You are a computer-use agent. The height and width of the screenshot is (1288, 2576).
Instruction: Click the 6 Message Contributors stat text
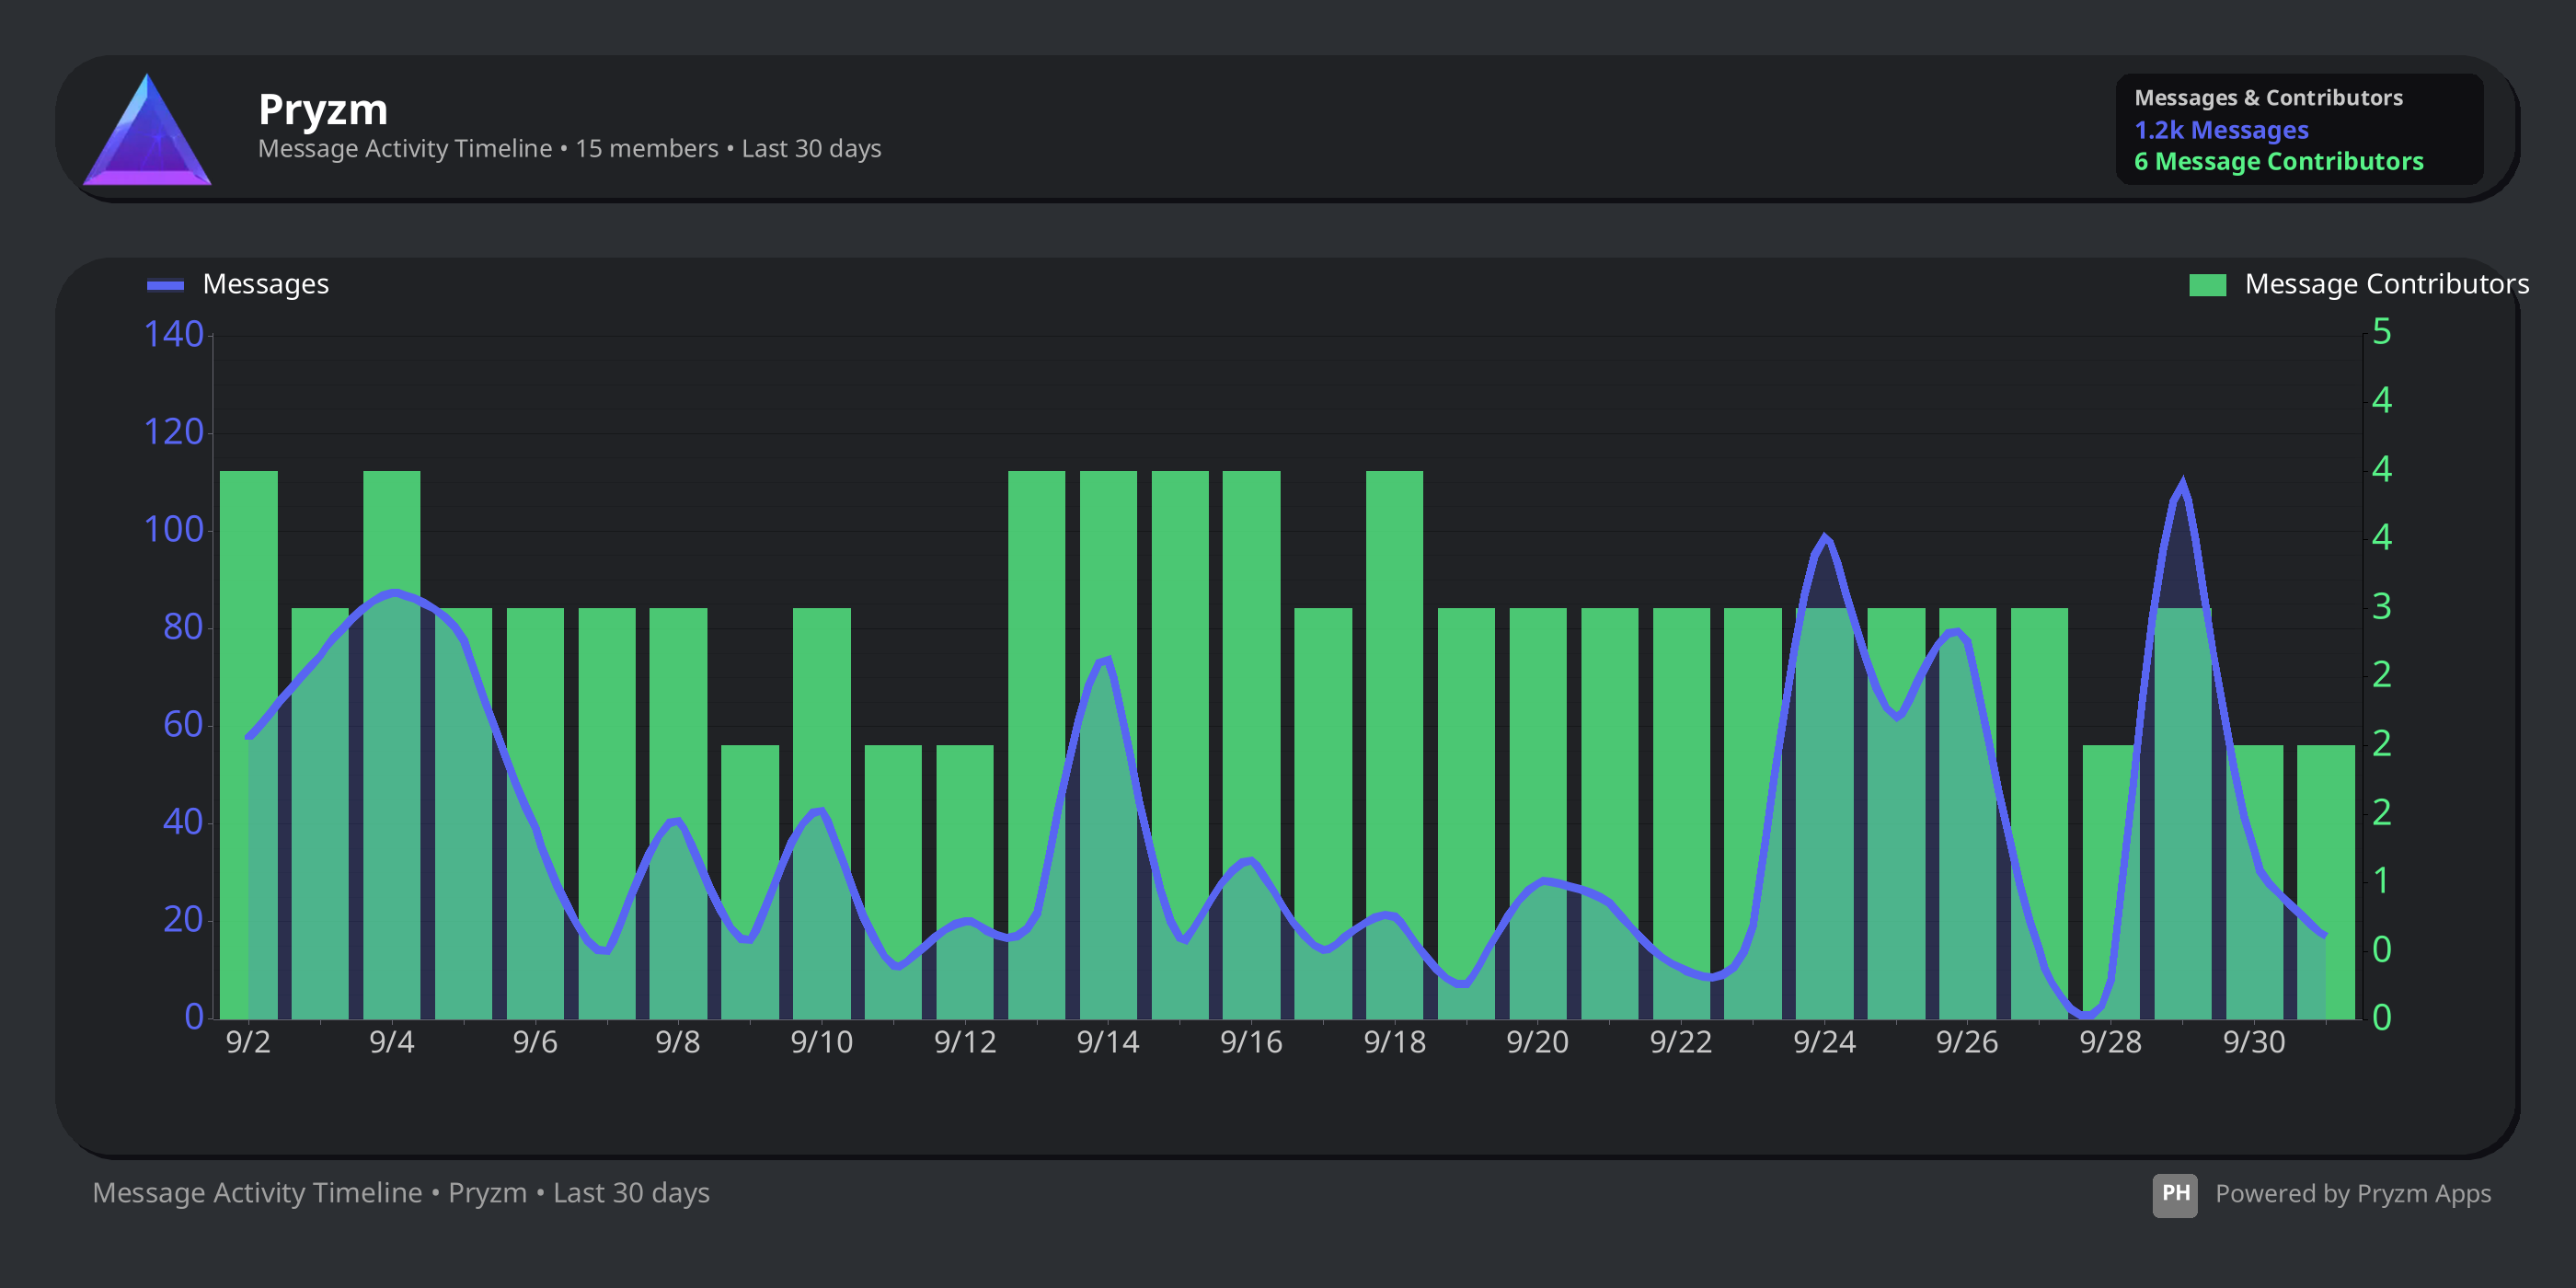pos(2278,162)
